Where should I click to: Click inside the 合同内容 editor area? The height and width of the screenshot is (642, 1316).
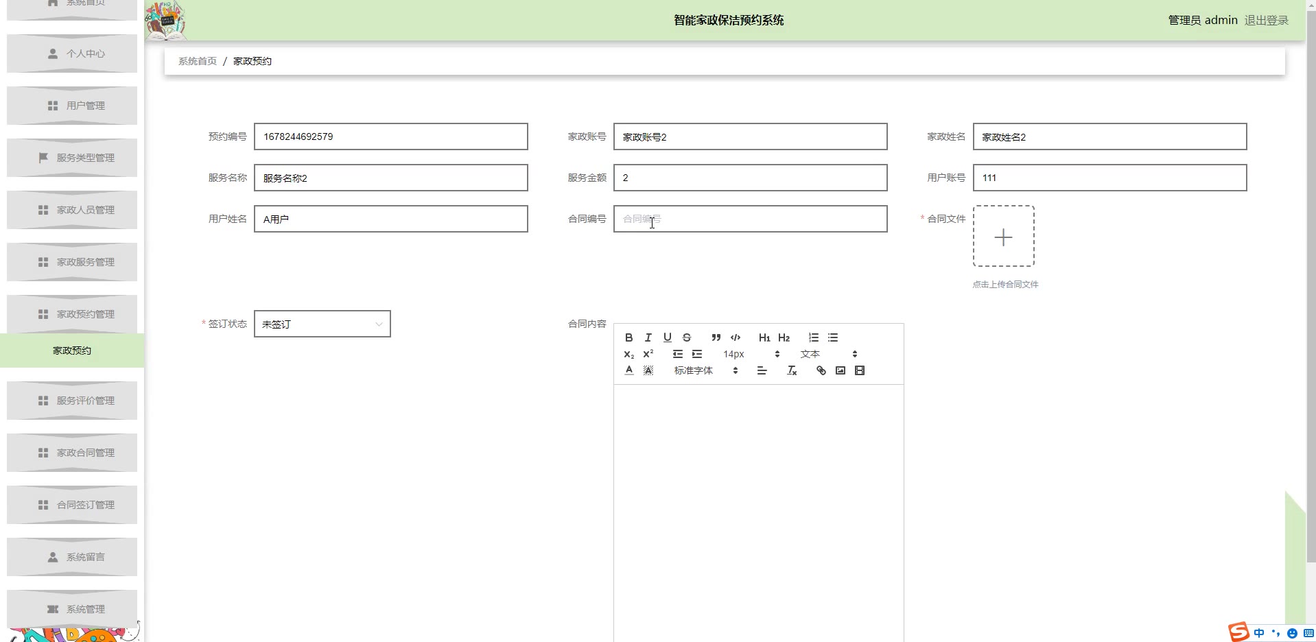click(x=759, y=513)
